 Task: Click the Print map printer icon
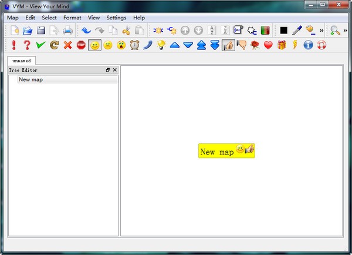[68, 31]
